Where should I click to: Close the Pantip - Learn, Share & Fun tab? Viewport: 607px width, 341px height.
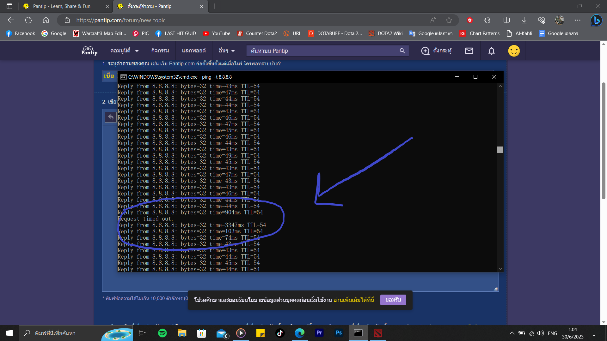tap(107, 6)
